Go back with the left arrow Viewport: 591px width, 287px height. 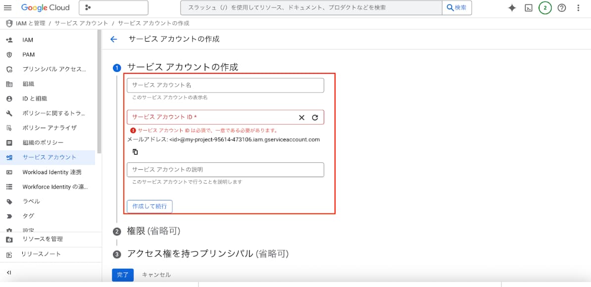[113, 39]
